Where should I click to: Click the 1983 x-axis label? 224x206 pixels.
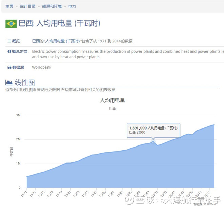pos(76,194)
